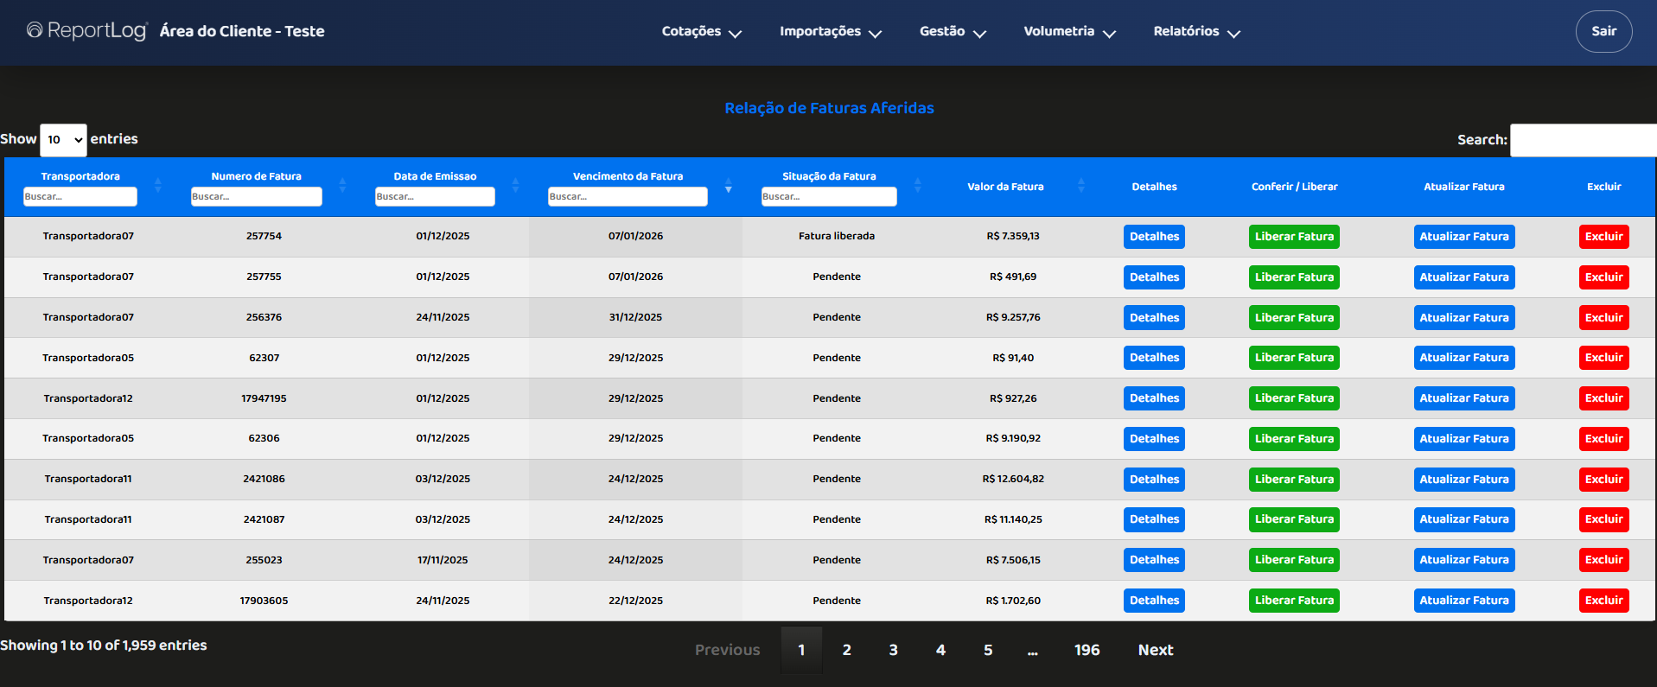Sort by Valor da Fatura arrows

pos(1080,186)
